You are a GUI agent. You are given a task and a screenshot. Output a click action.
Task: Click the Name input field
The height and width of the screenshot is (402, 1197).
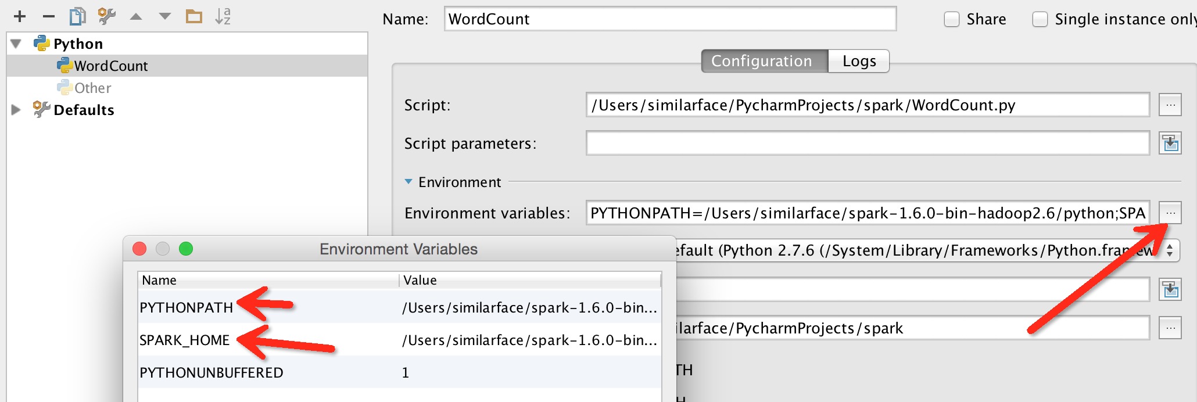coord(670,19)
